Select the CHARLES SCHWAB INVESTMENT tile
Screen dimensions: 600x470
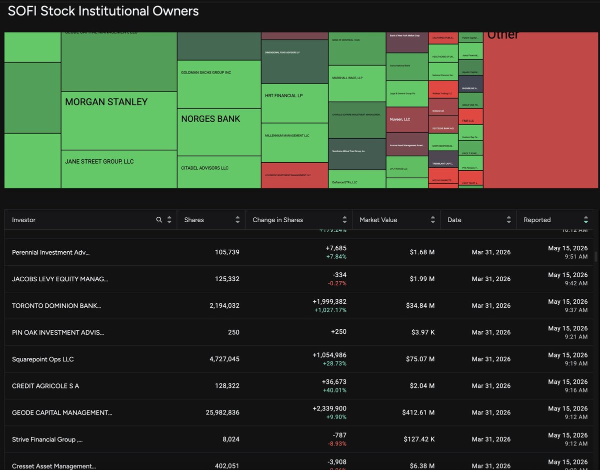(357, 120)
